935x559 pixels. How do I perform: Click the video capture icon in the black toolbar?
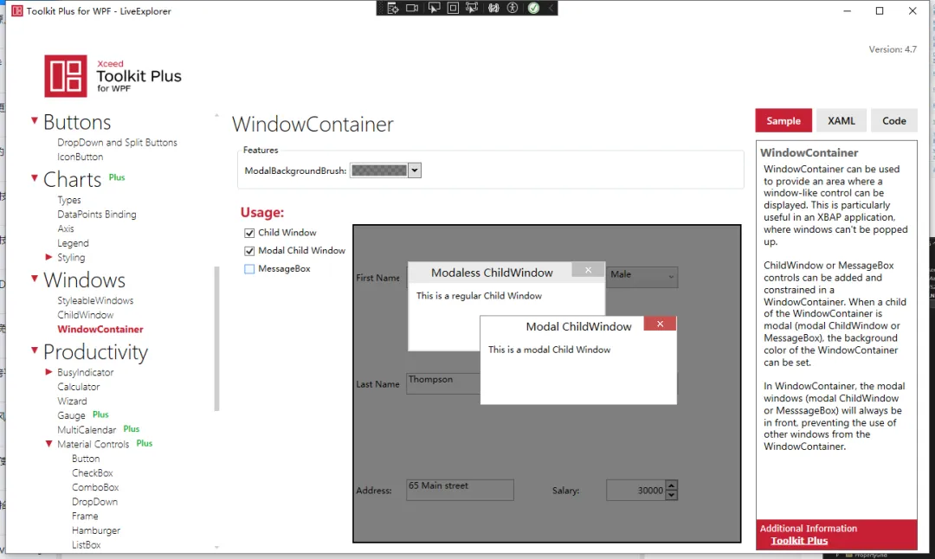tap(412, 8)
